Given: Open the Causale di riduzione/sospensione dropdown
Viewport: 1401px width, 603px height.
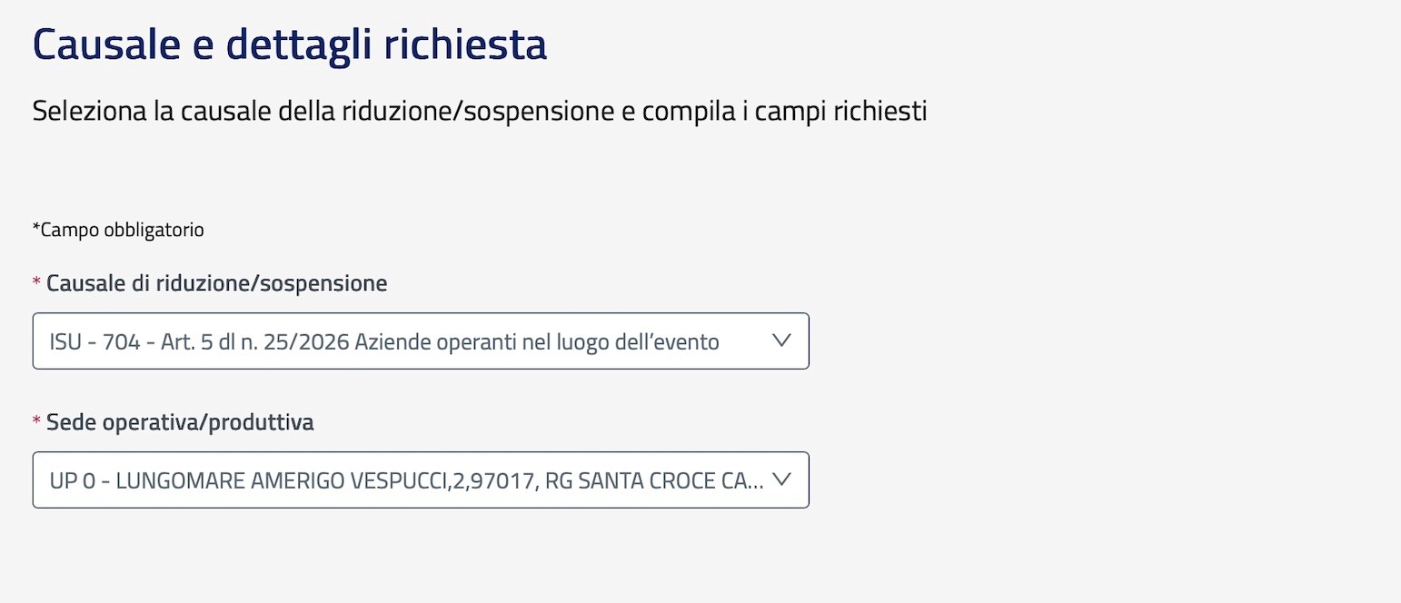Looking at the screenshot, I should click(420, 341).
